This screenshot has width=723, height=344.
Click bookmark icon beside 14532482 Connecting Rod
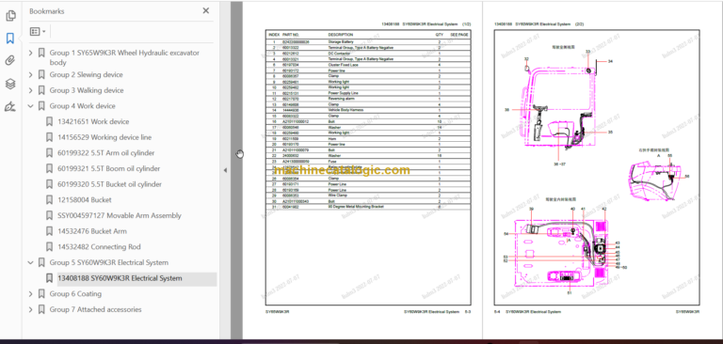49,247
